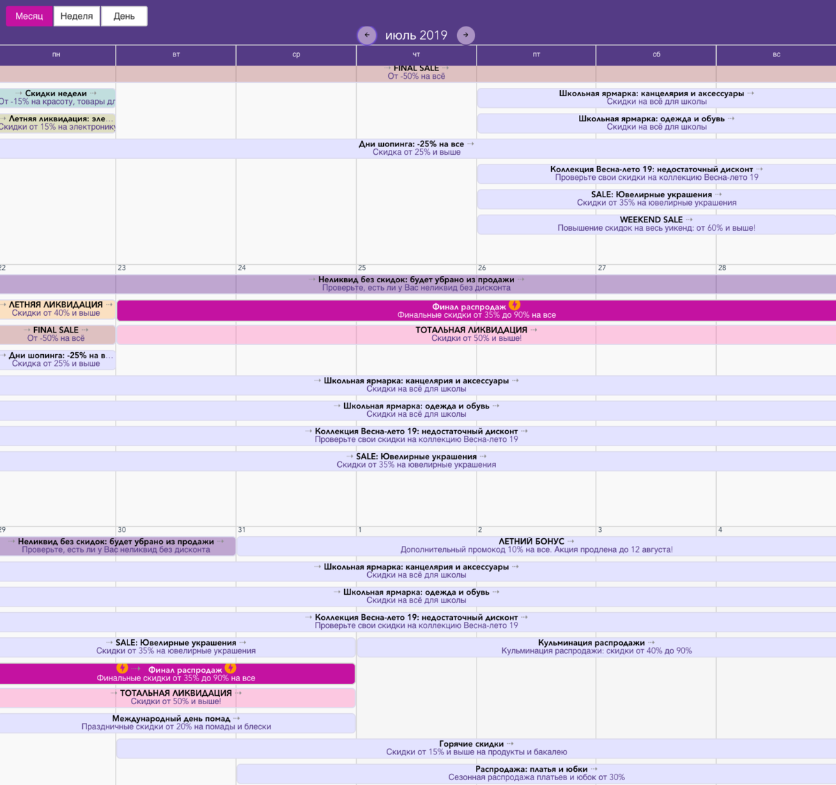Open Школьная ярмарка: одежда и обувь in 22–28 week
This screenshot has height=785, width=836.
click(417, 410)
